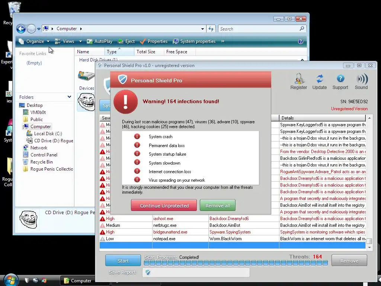This screenshot has width=381, height=286.
Task: Open the recent pages dropdown next to Forward
Action: click(x=39, y=29)
